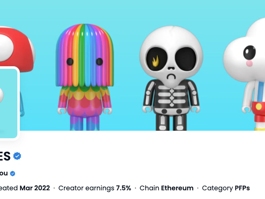Click the rainbow-haired character's left black eye
The image size is (265, 199).
pos(70,61)
